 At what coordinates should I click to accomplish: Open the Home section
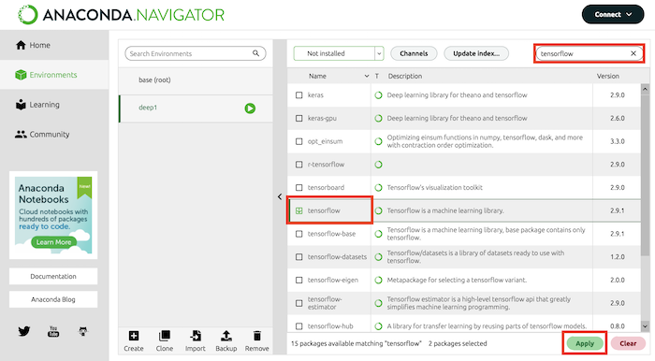(54, 45)
